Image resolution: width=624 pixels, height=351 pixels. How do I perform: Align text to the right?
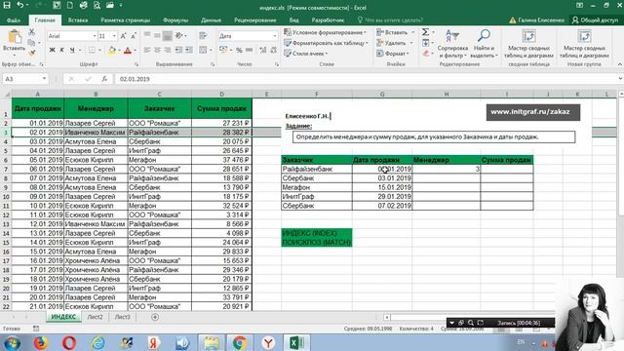tap(168, 50)
